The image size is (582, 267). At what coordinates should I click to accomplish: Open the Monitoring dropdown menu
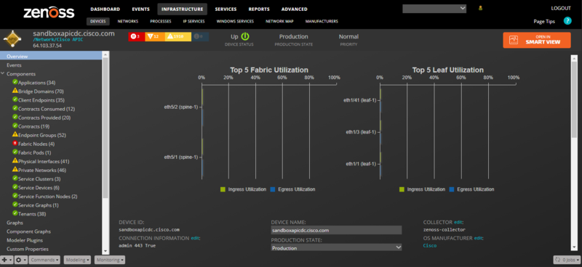[x=110, y=260]
